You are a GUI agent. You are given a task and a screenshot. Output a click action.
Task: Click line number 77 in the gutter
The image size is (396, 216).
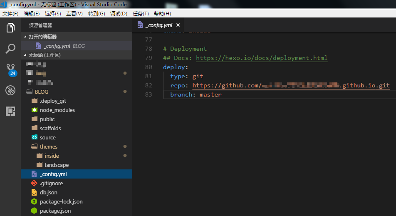(148, 40)
